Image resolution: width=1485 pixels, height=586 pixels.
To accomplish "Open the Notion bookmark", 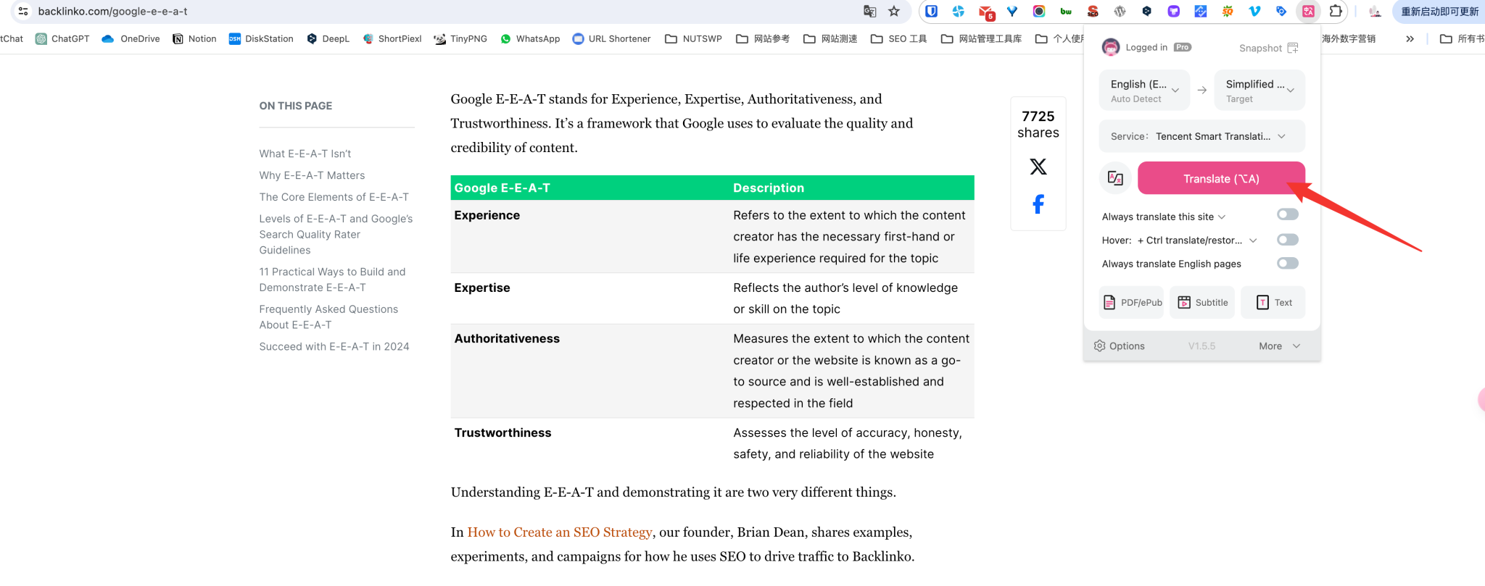I will click(194, 39).
